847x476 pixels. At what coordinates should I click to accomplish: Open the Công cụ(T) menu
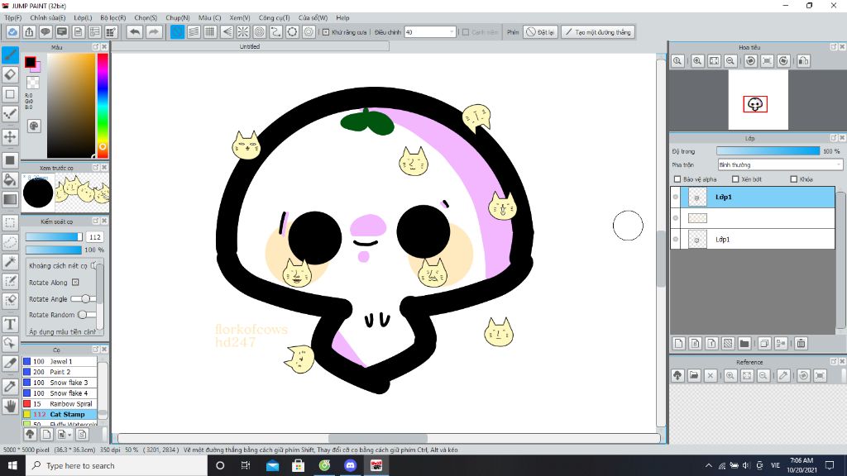[273, 17]
